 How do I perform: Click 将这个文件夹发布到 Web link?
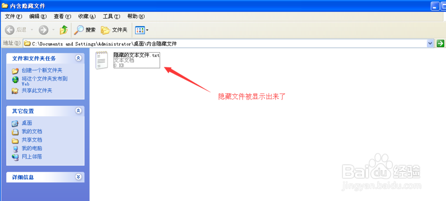point(44,81)
